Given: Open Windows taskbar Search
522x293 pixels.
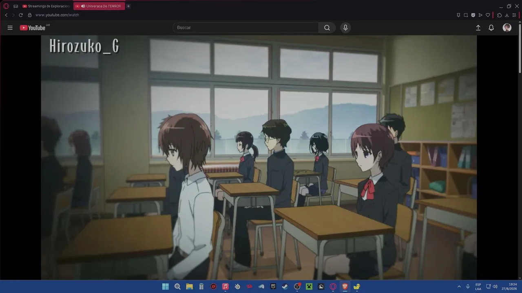Looking at the screenshot, I should [177, 286].
